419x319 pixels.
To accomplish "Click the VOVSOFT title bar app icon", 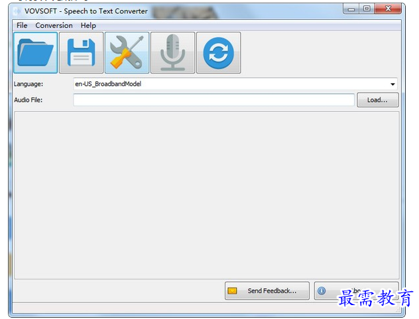I will coord(17,11).
